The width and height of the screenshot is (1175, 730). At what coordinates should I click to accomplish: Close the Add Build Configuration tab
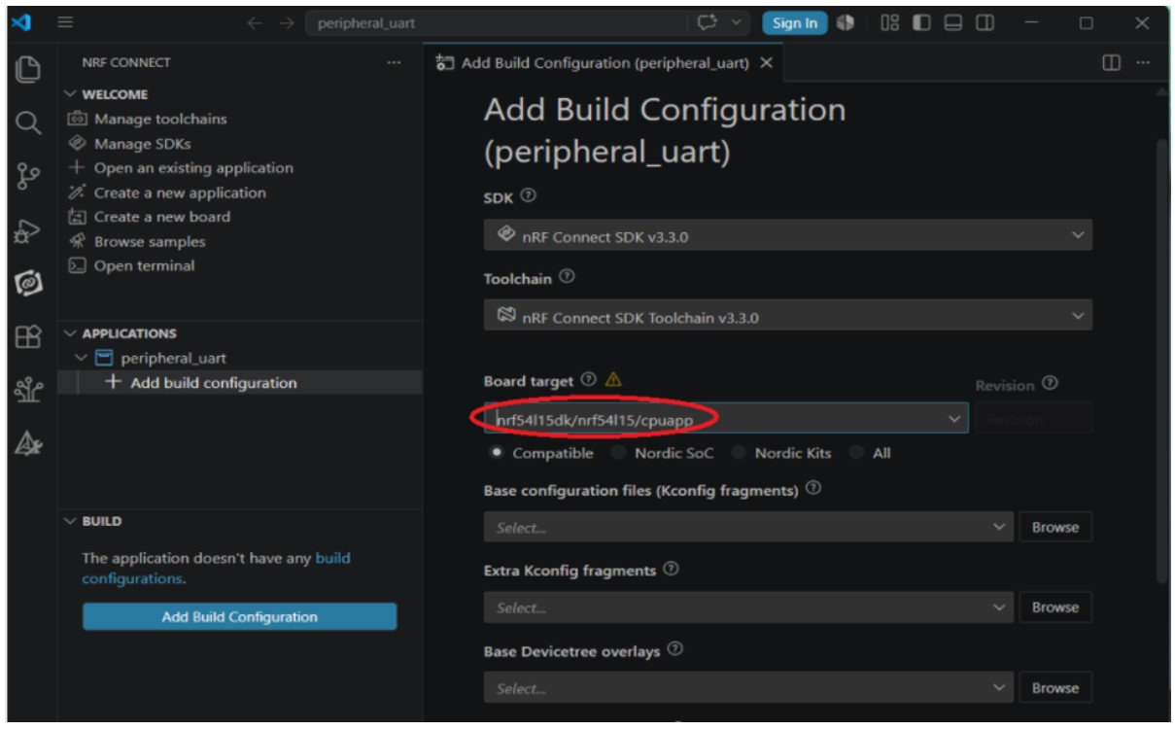tap(766, 62)
